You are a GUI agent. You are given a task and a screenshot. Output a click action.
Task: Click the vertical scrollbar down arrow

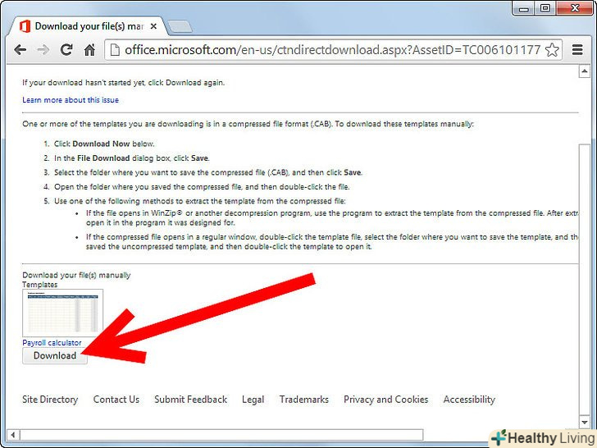point(585,422)
